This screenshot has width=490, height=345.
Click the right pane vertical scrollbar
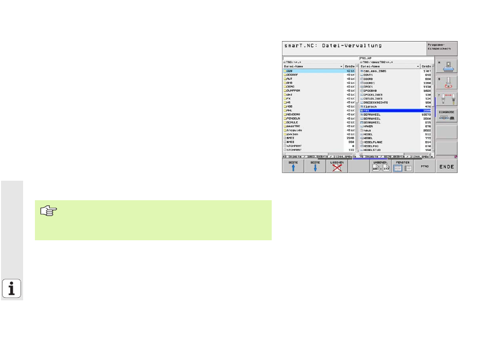(x=433, y=108)
